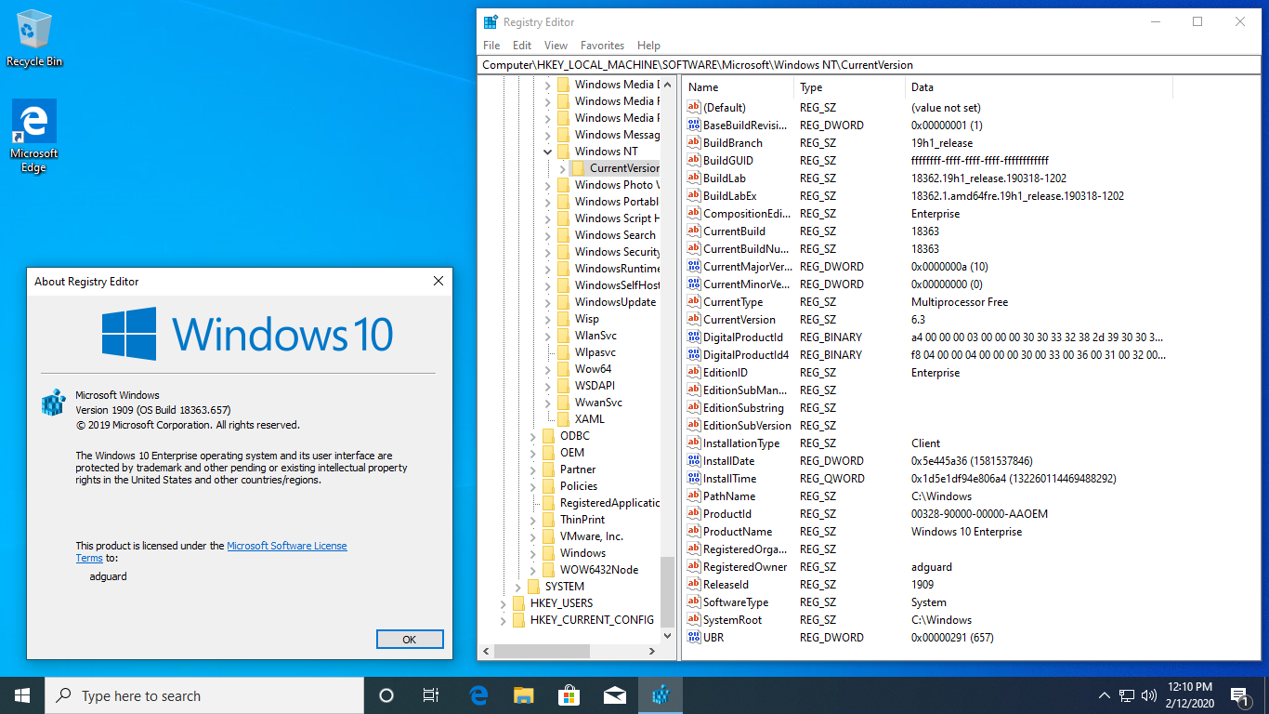Expand the WOW6432Node key
This screenshot has height=714, width=1269.
[532, 570]
